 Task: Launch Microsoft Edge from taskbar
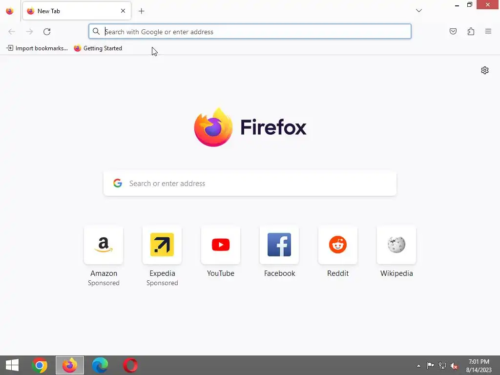(100, 365)
